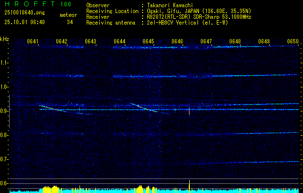Click the date stamp 25.10.01 06:40

(24, 22)
